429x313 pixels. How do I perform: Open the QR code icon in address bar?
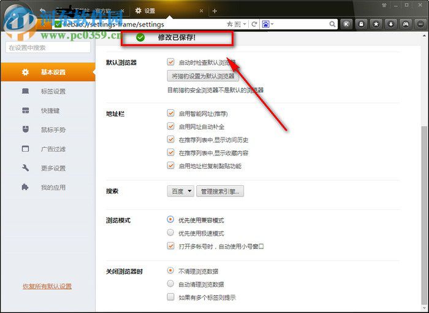point(238,24)
